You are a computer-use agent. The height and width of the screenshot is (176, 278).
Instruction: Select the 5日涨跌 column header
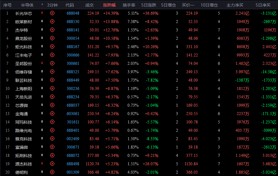[150, 5]
